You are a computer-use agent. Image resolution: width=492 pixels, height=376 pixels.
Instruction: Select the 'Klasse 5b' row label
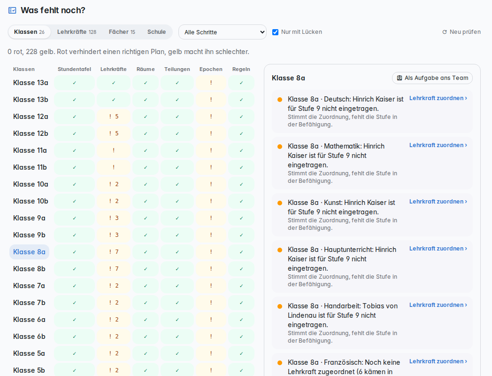coord(29,370)
